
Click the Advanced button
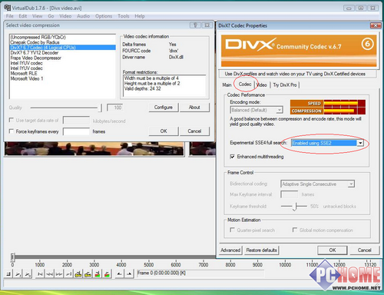230,250
